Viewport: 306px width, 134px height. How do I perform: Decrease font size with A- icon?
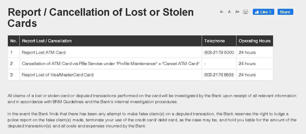[222, 12]
